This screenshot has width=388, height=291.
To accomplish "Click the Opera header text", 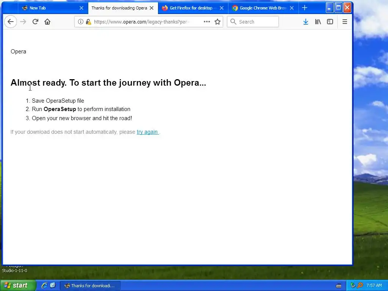I will pyautogui.click(x=18, y=52).
